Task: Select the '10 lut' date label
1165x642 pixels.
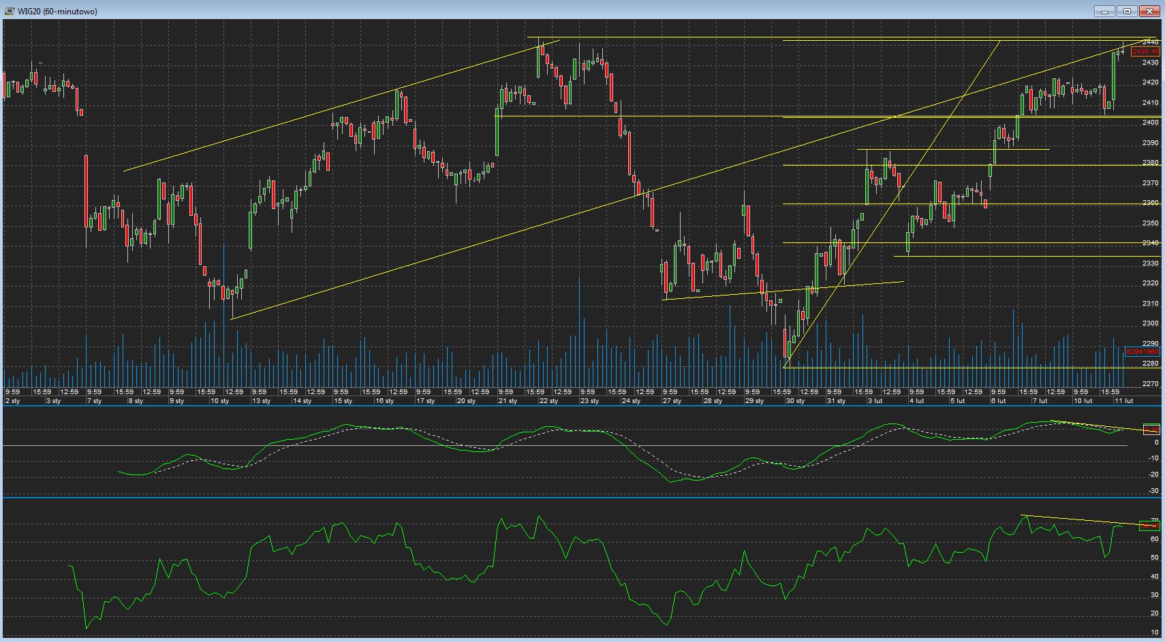Action: (1083, 401)
